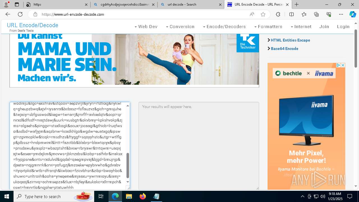Open the Extensions puzzle icon
359x202 pixels.
[x=278, y=14]
